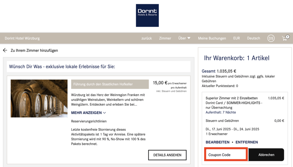This screenshot has width=293, height=167.
Task: Go to zurück in navigation bar
Action: click(x=146, y=38)
